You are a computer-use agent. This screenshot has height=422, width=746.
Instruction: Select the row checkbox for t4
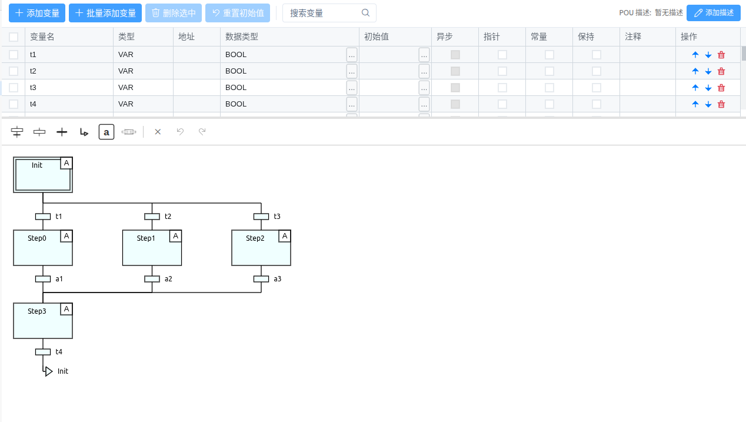click(x=14, y=104)
